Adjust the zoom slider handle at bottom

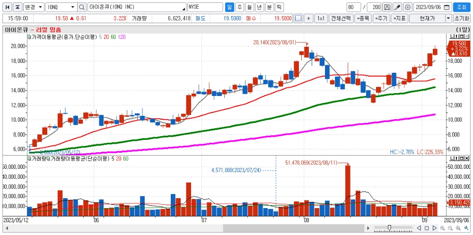point(389,227)
